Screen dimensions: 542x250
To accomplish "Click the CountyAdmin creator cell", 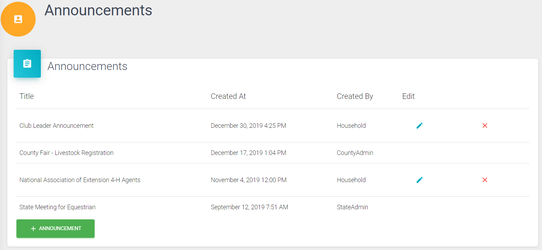I will [355, 153].
